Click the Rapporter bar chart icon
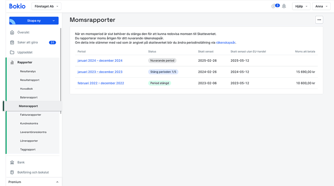334x186 pixels. click(12, 62)
